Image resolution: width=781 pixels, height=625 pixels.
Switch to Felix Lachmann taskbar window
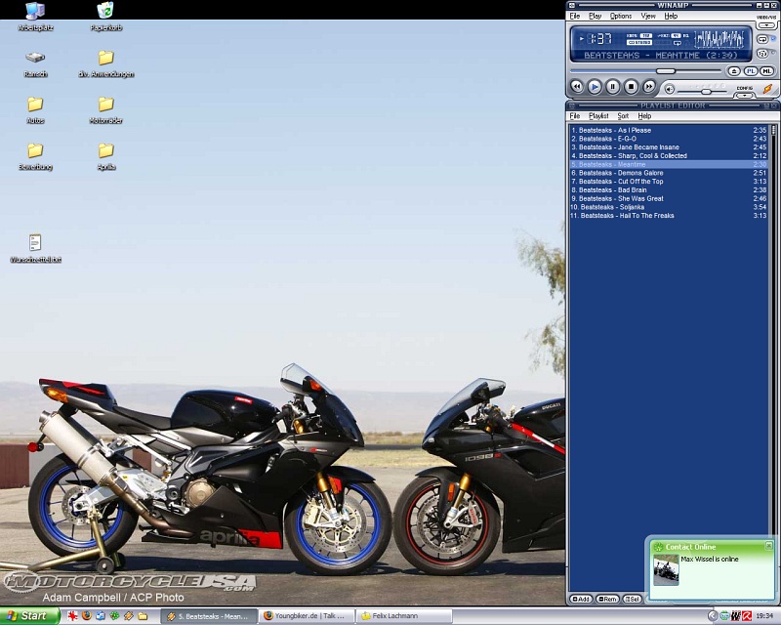(404, 616)
